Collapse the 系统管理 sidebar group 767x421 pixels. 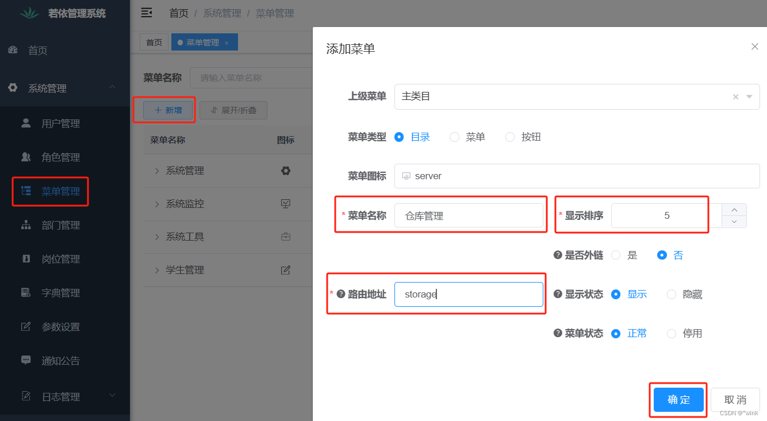[112, 87]
